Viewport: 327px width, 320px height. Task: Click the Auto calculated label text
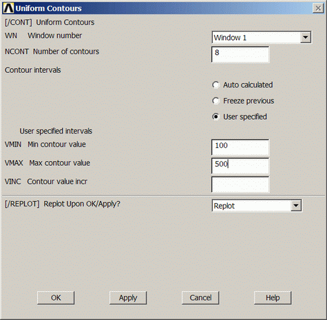point(248,85)
